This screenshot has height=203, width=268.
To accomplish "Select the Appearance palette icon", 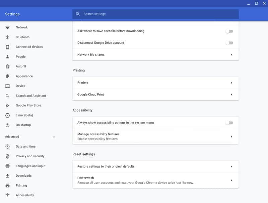I will [7, 76].
